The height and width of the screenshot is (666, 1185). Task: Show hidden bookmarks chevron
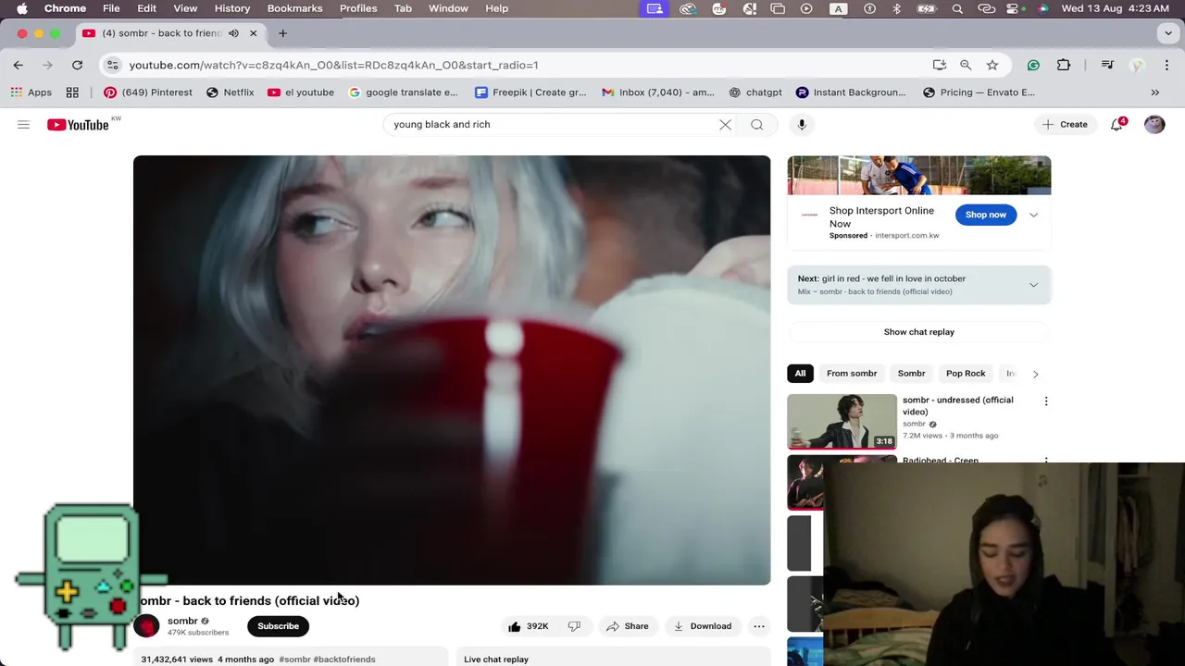[1154, 92]
